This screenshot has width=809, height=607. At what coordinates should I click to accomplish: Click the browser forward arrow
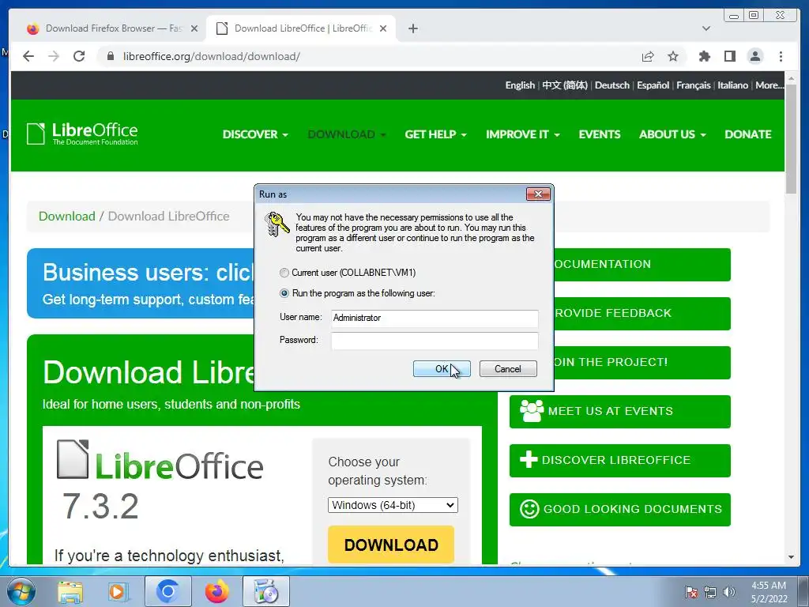(x=54, y=56)
